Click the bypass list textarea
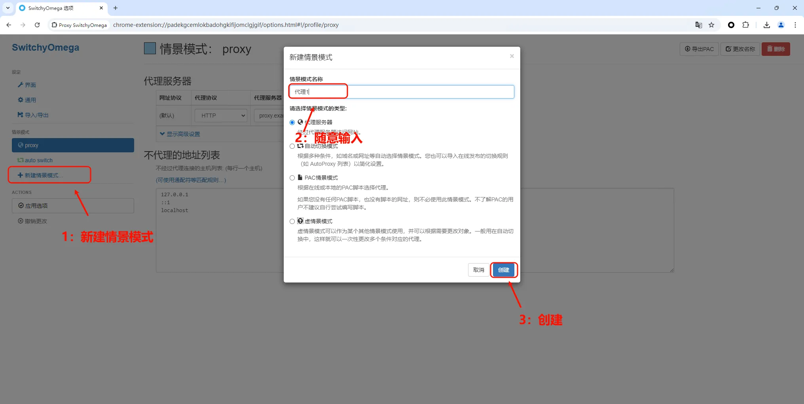This screenshot has width=804, height=404. point(415,230)
